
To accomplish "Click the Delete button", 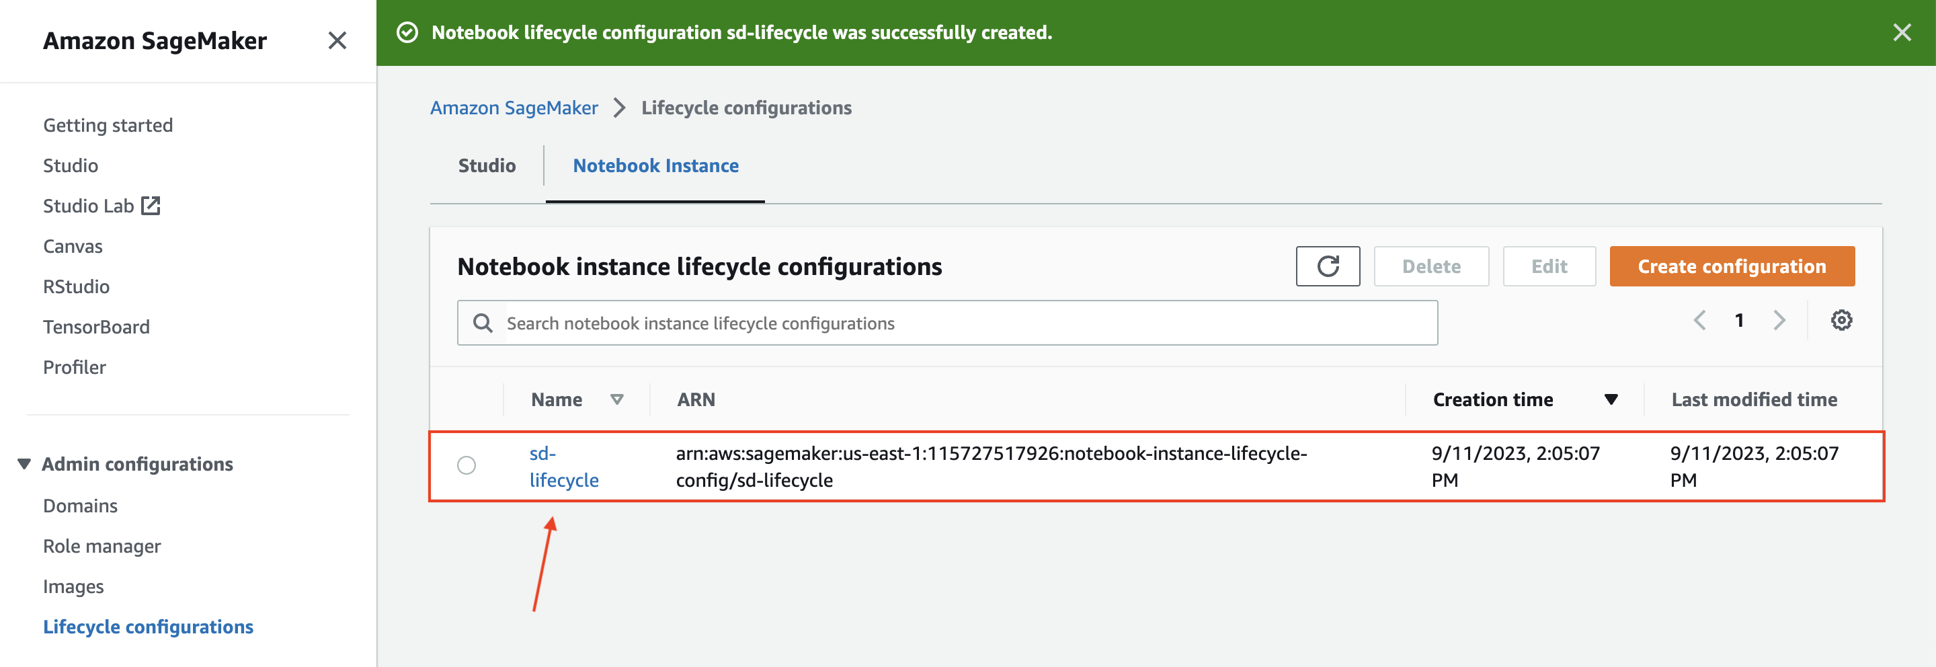I will 1430,266.
